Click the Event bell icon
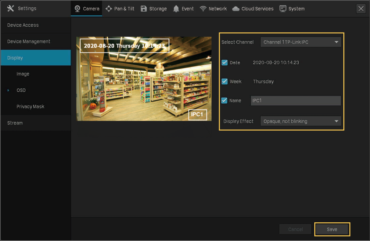 [176, 9]
